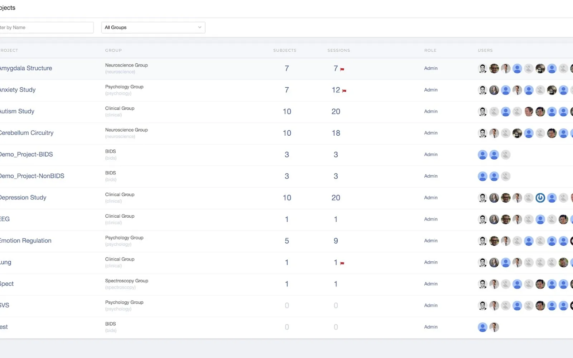Image resolution: width=573 pixels, height=358 pixels.
Task: Click first user avatar in Cerebellum Circuitry row
Action: [482, 133]
